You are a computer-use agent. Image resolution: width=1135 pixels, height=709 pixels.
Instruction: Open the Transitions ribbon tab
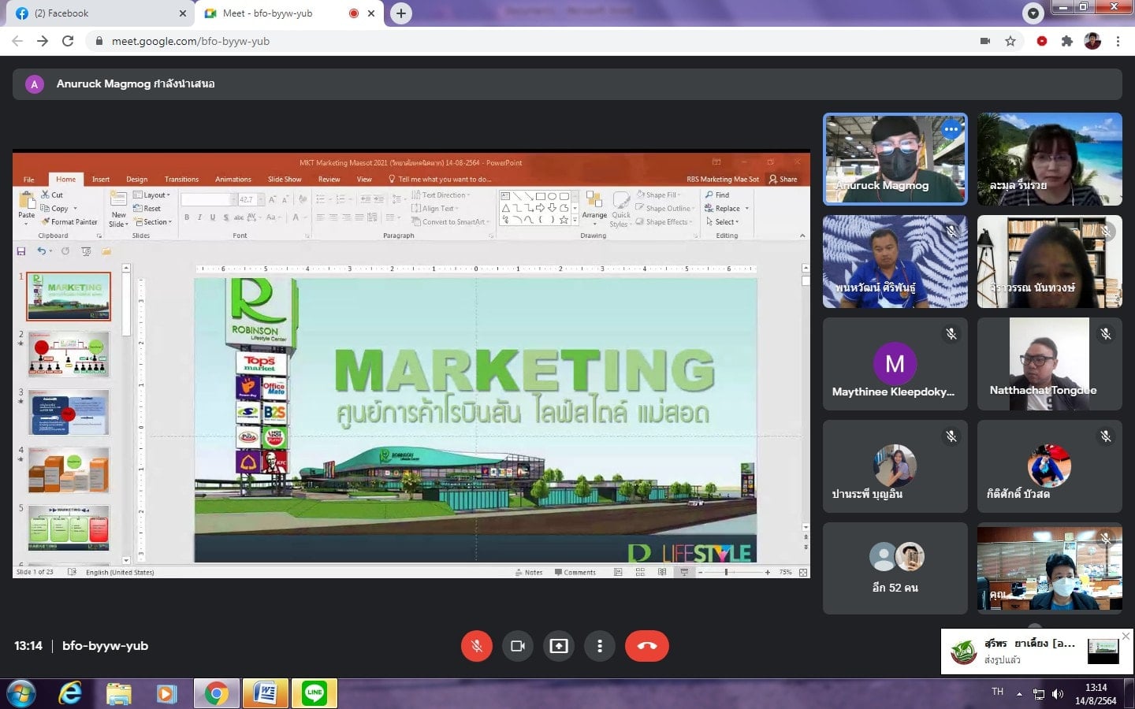[x=181, y=180]
